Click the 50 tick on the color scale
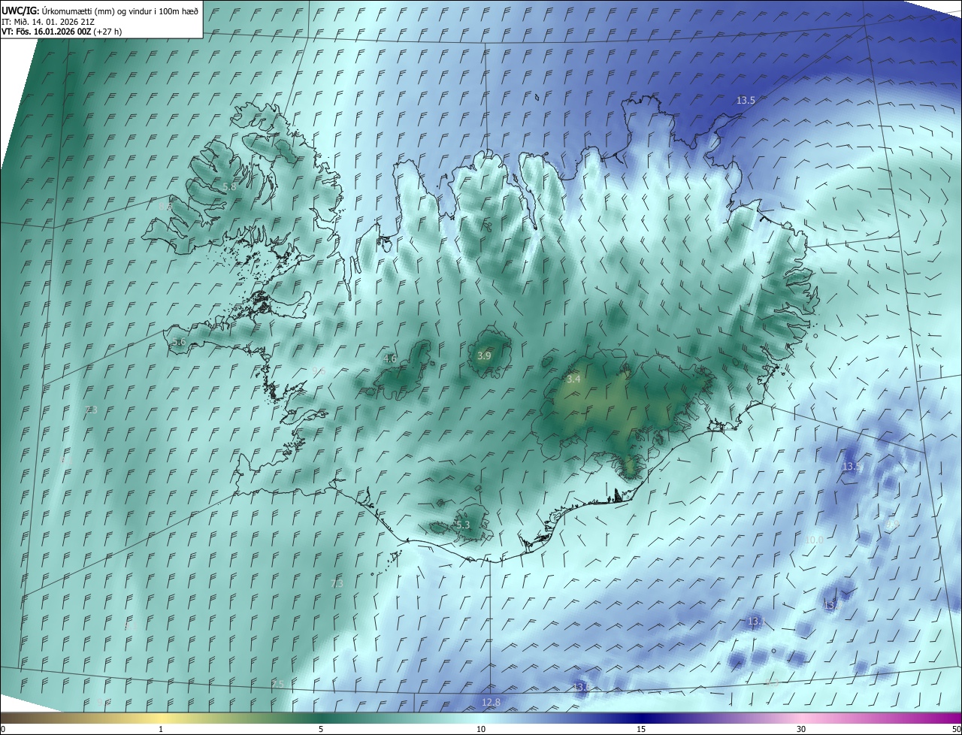Viewport: 962px width, 735px height. pos(956,729)
